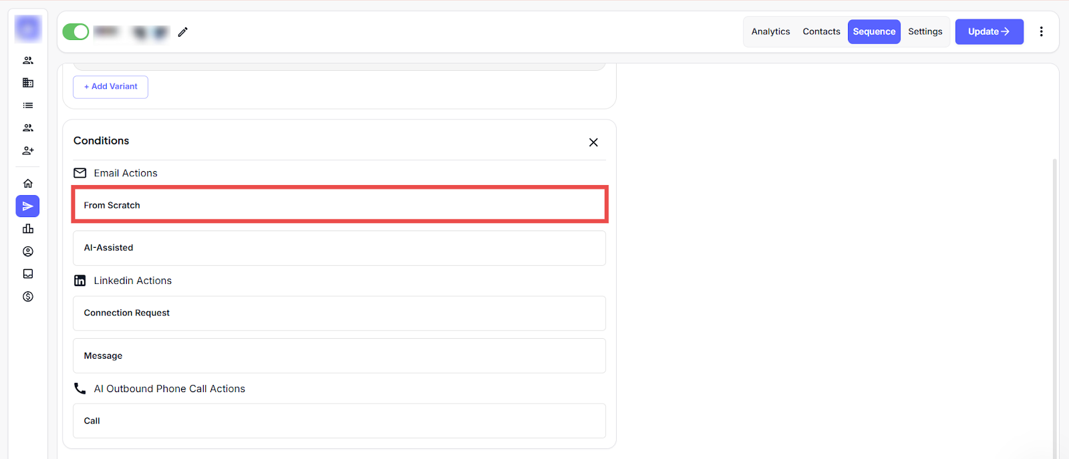Viewport: 1069px width, 459px height.
Task: Open the inbox icon in sidebar
Action: coord(28,274)
